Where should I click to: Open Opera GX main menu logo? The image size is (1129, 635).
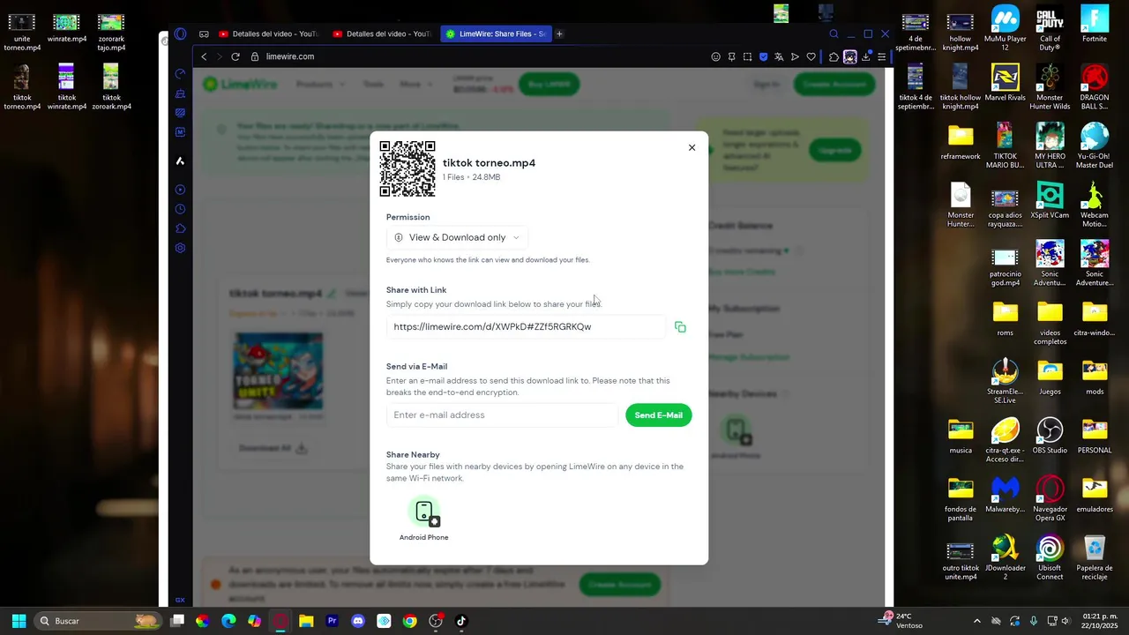tap(180, 34)
